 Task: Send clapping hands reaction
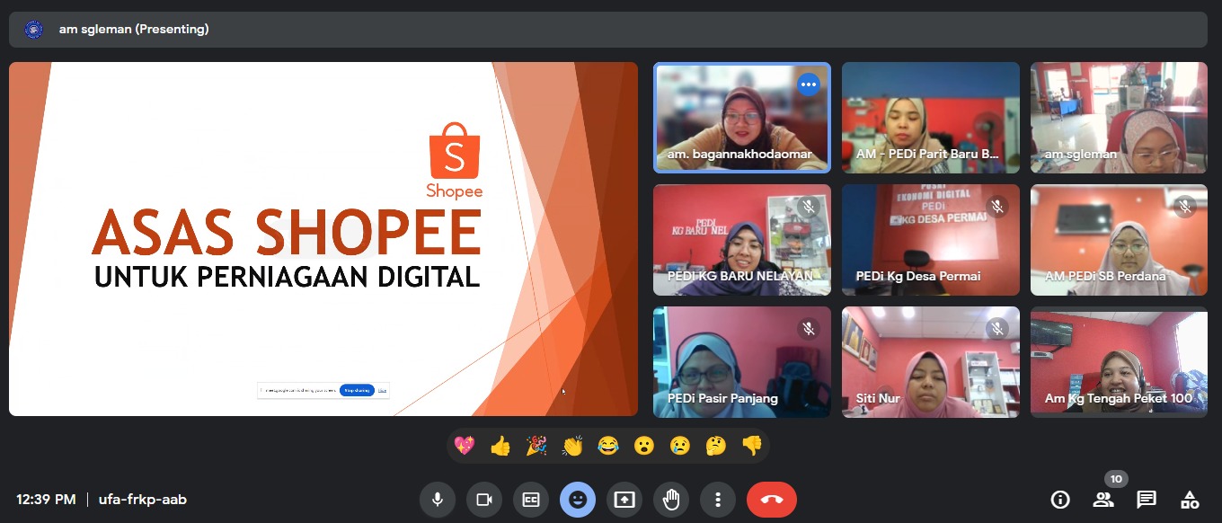(572, 446)
